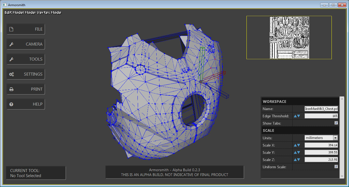The width and height of the screenshot is (349, 187).
Task: Click the "Edge Threshold:" label
Action: (276, 116)
